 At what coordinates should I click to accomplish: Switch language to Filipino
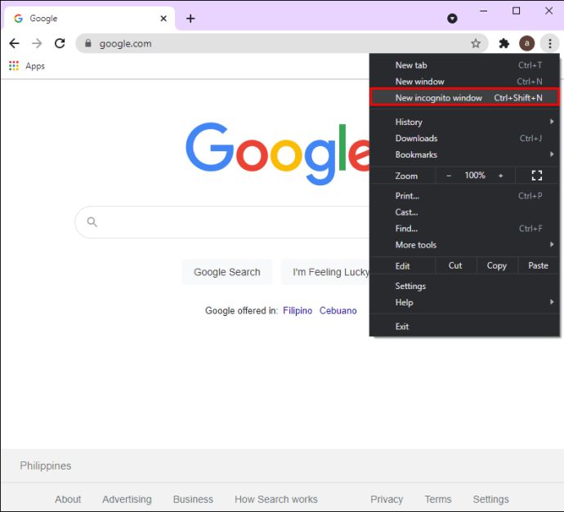click(x=298, y=310)
